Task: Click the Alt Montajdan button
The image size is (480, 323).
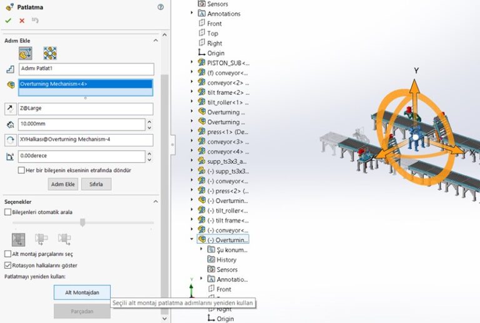Action: click(82, 292)
